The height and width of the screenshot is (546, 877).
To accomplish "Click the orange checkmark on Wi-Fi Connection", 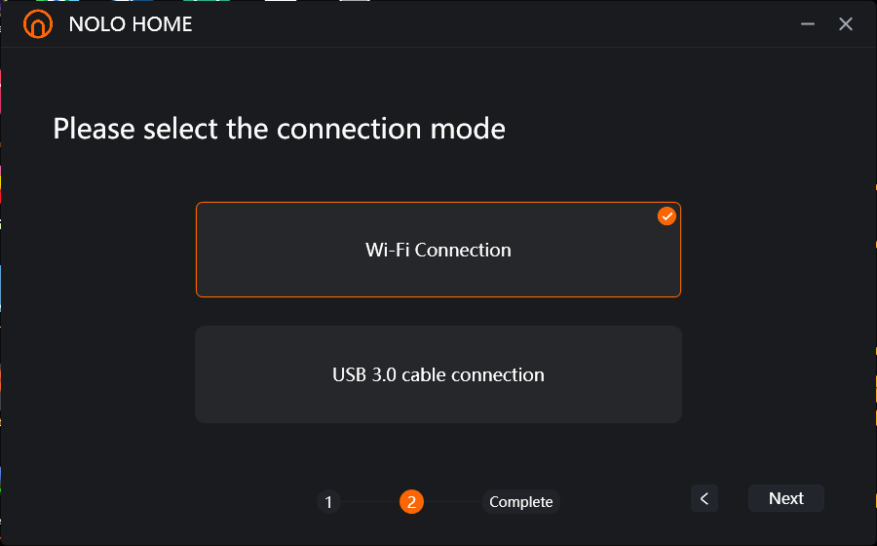I will pyautogui.click(x=667, y=215).
